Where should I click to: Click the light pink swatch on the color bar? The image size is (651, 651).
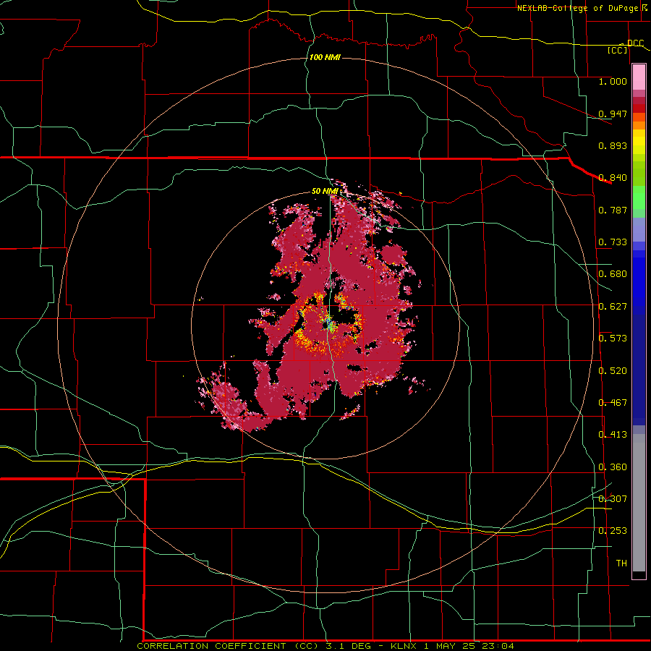click(x=639, y=77)
